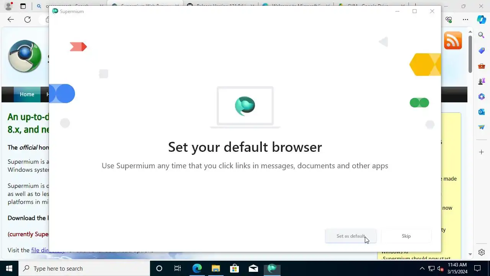The image size is (490, 276).
Task: Open Edge sidebar Shopping tag icon
Action: (x=482, y=51)
